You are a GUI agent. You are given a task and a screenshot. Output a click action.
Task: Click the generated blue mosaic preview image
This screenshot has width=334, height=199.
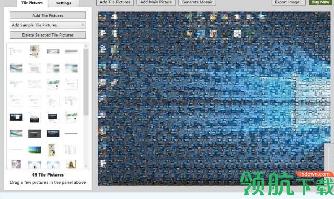coord(214,99)
